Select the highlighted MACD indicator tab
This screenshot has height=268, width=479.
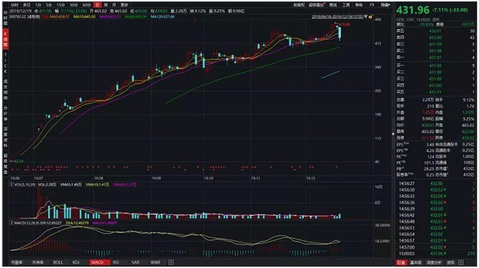(98, 262)
